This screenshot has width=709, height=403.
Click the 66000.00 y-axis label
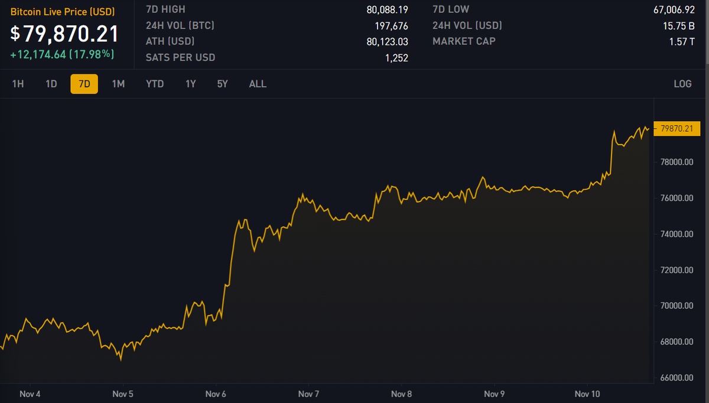click(x=677, y=378)
